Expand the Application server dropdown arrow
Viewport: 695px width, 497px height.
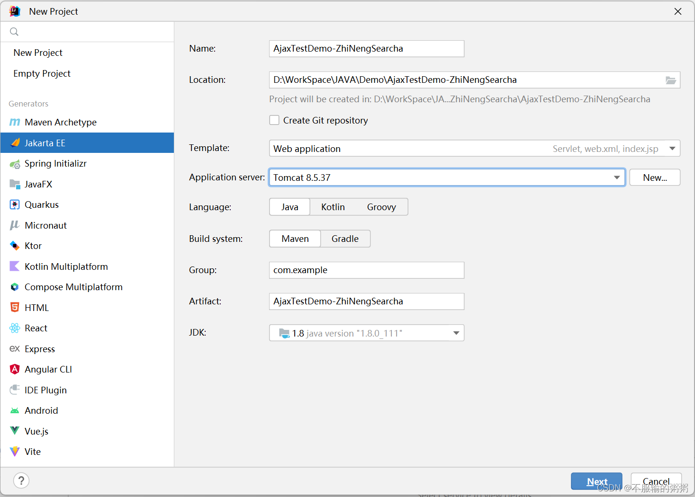[x=617, y=177]
